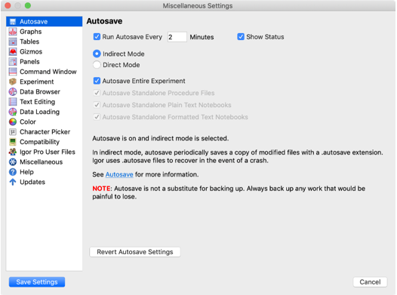Viewport: 397px width, 295px height.
Task: Open the Graphs settings icon
Action: pos(13,32)
